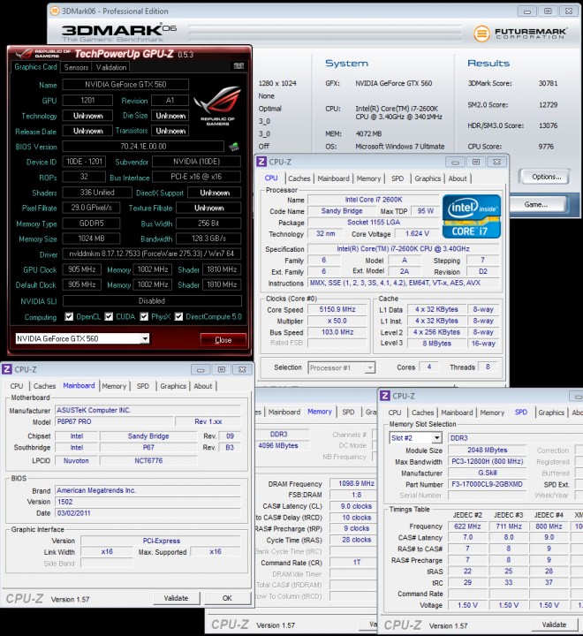Click the CPU-Z Z icon in the CPU window
This screenshot has height=636, width=583.
[261, 162]
